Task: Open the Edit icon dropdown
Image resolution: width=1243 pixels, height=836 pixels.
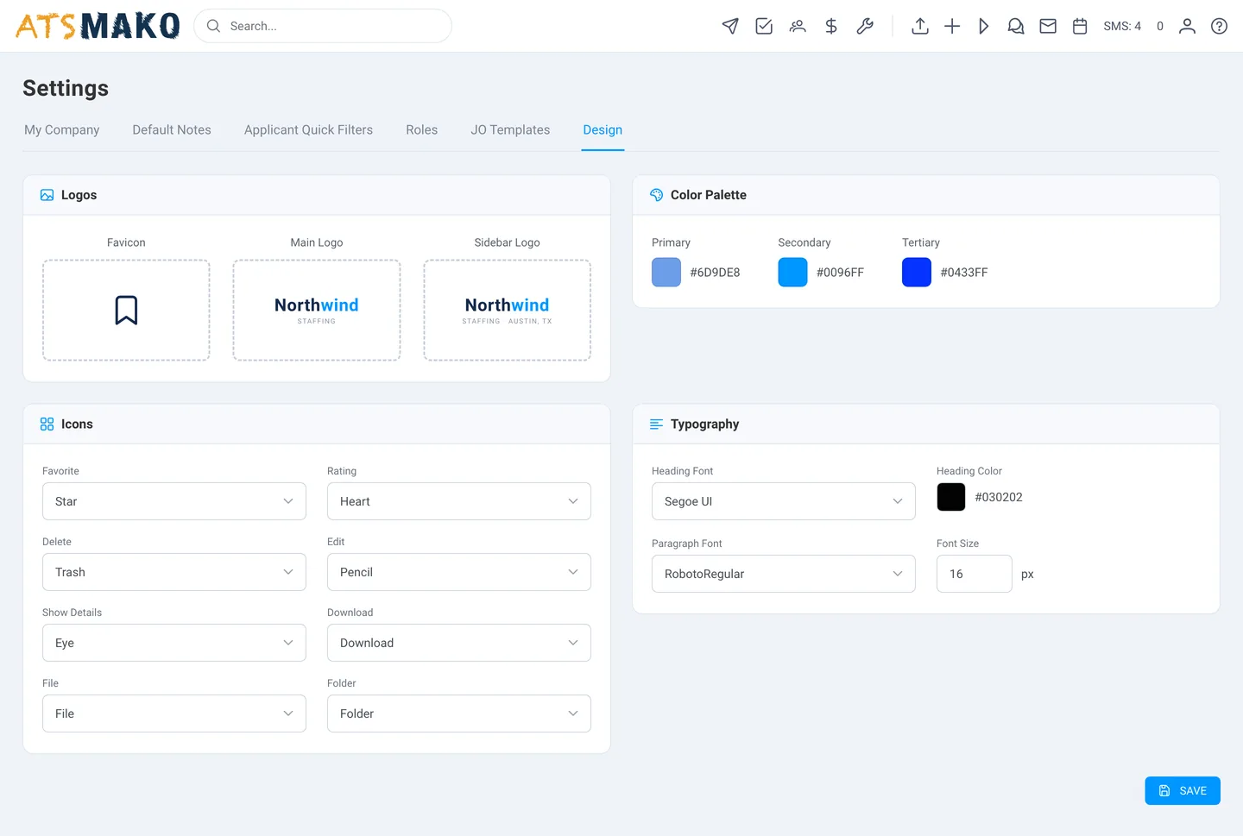Action: 459,572
